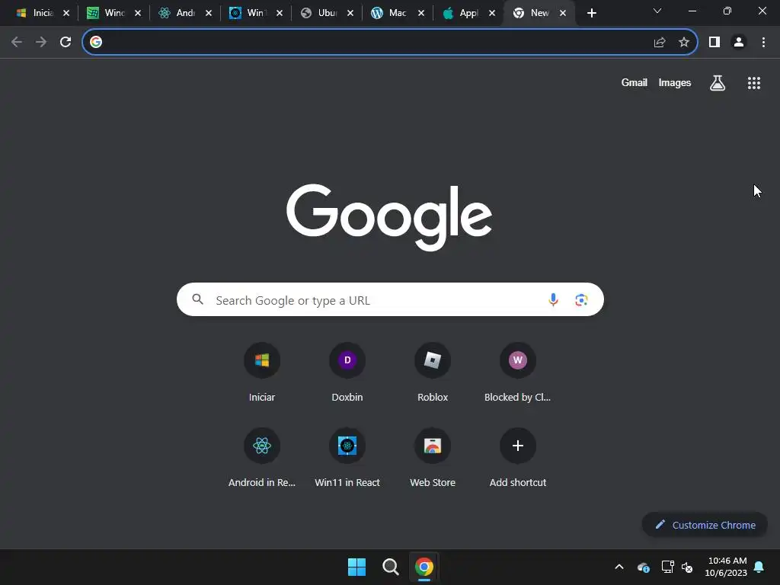Select the New tab

(x=532, y=13)
